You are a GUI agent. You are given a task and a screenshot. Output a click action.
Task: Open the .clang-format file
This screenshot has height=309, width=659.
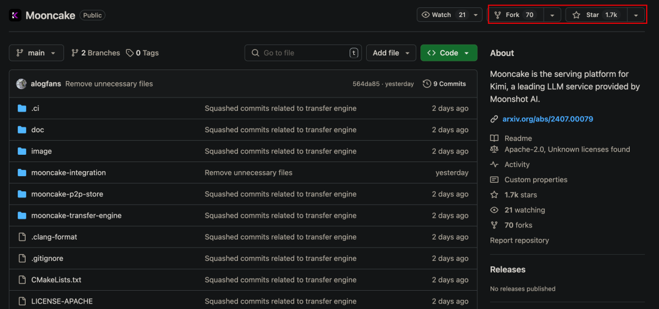click(54, 237)
